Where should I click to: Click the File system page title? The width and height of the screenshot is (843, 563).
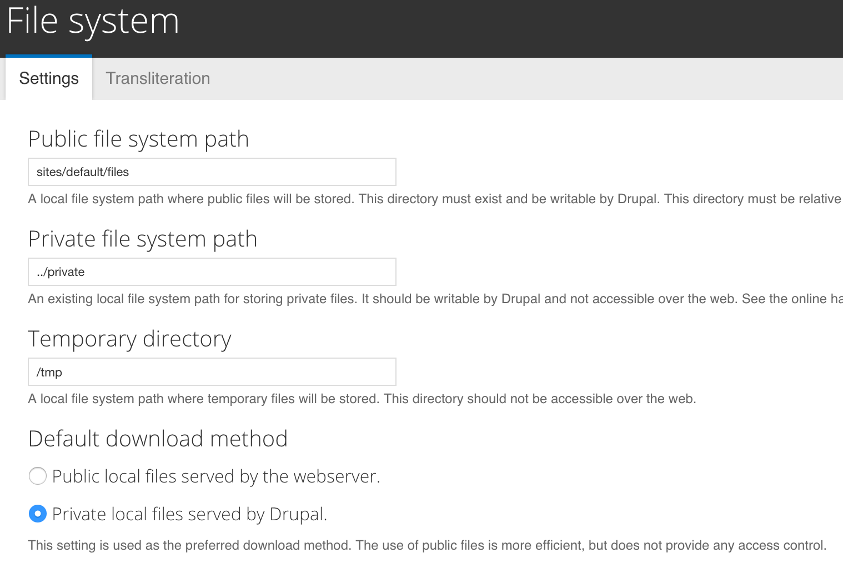[93, 22]
